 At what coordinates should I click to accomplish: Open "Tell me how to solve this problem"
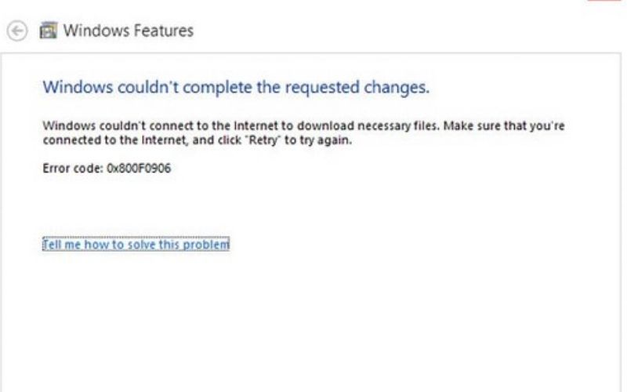click(x=136, y=245)
